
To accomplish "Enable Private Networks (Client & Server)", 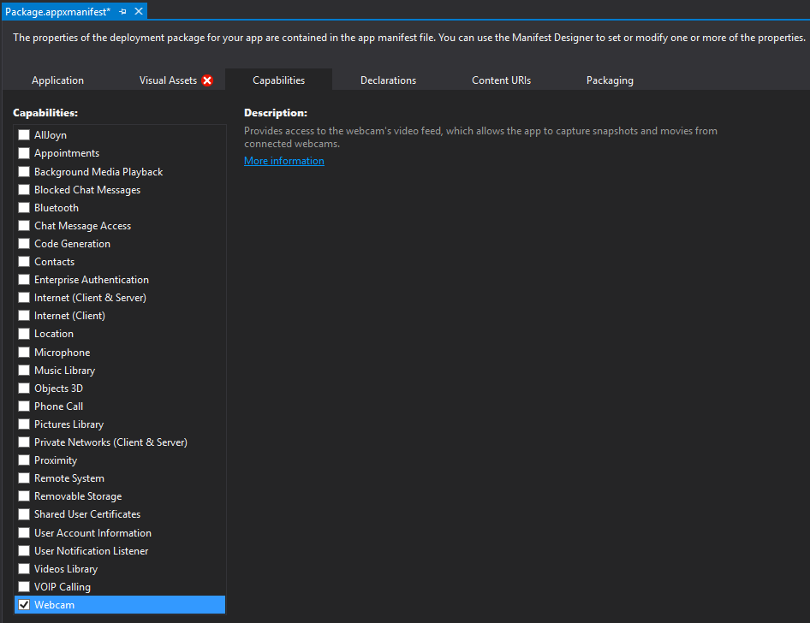I will pos(24,442).
